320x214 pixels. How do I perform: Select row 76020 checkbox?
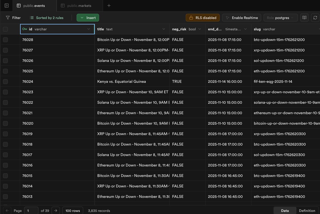tap(5, 123)
